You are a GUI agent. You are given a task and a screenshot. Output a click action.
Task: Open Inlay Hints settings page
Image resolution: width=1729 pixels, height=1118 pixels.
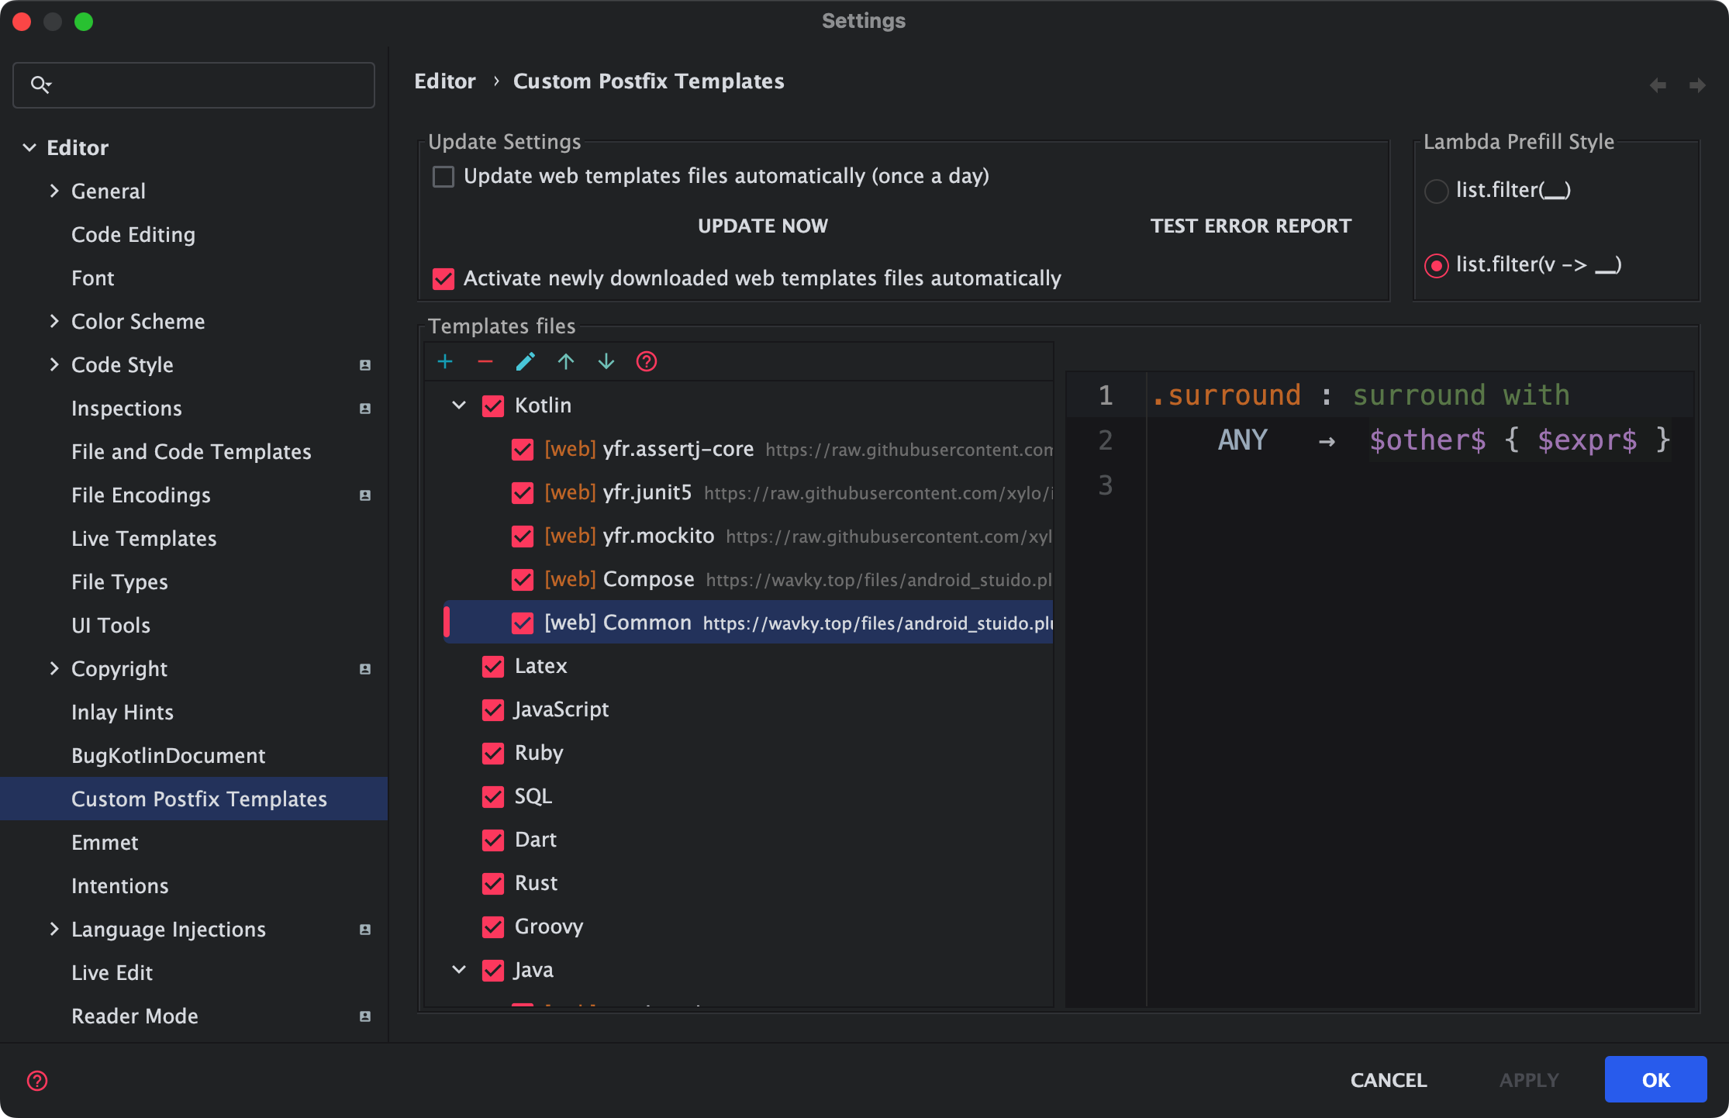122,712
